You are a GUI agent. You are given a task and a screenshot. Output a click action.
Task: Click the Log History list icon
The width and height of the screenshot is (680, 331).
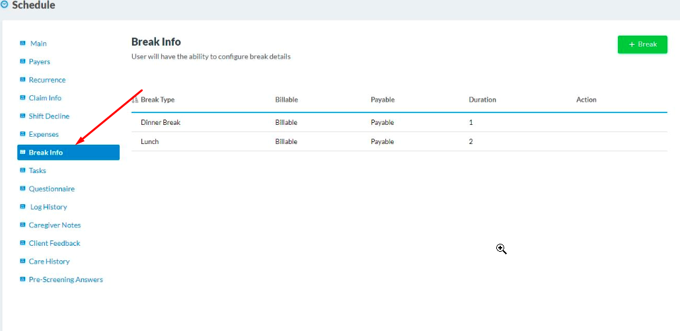[23, 207]
